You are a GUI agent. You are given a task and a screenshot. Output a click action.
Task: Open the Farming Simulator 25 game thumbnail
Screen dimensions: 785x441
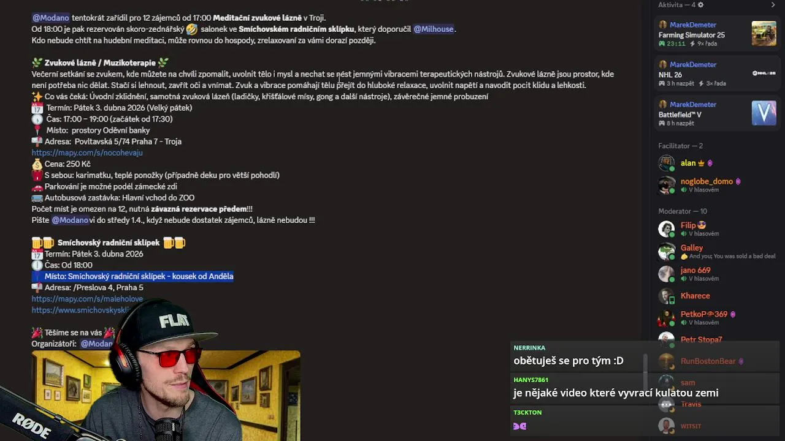pos(764,34)
